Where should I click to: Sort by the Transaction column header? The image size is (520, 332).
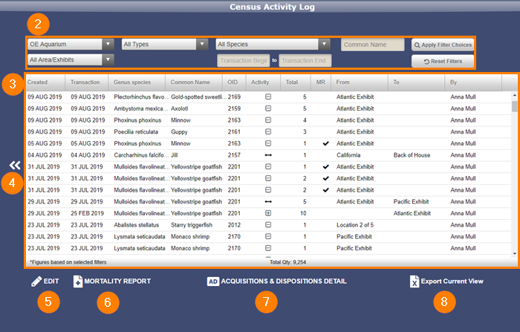(x=87, y=82)
